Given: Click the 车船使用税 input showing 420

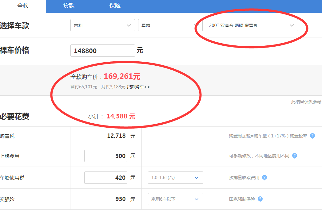Looking at the screenshot, I should click(x=106, y=178).
